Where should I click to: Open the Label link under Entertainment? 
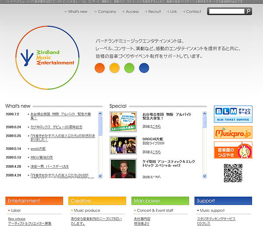(x=16, y=210)
